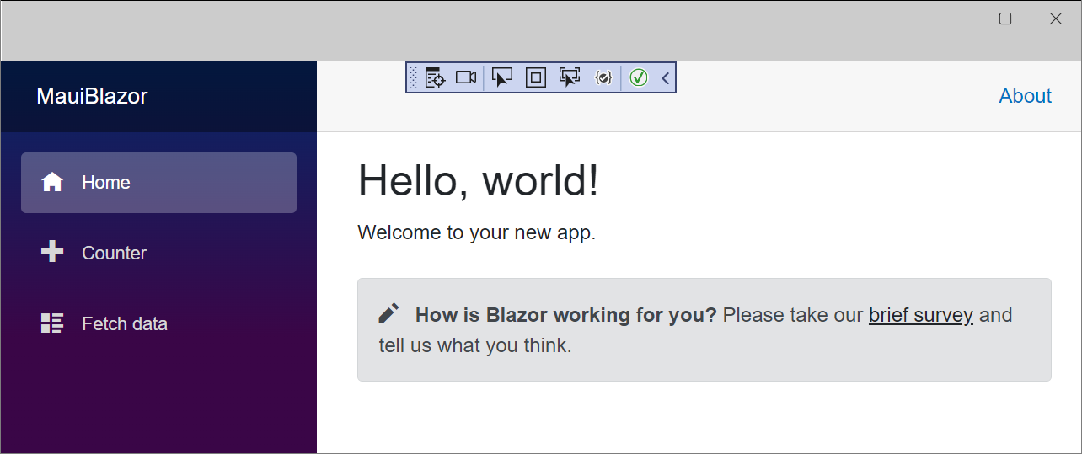Click the Counter plus icon
The height and width of the screenshot is (454, 1082).
click(x=52, y=252)
